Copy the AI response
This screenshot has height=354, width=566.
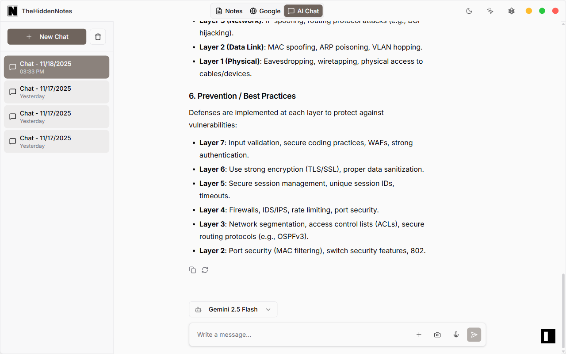(192, 269)
